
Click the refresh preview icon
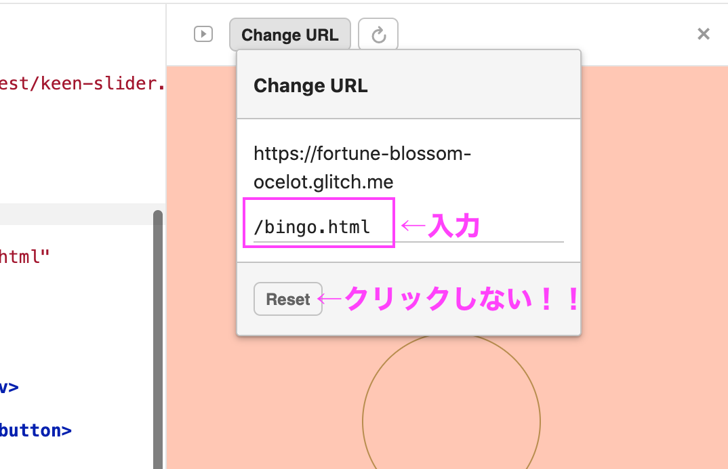(x=378, y=35)
